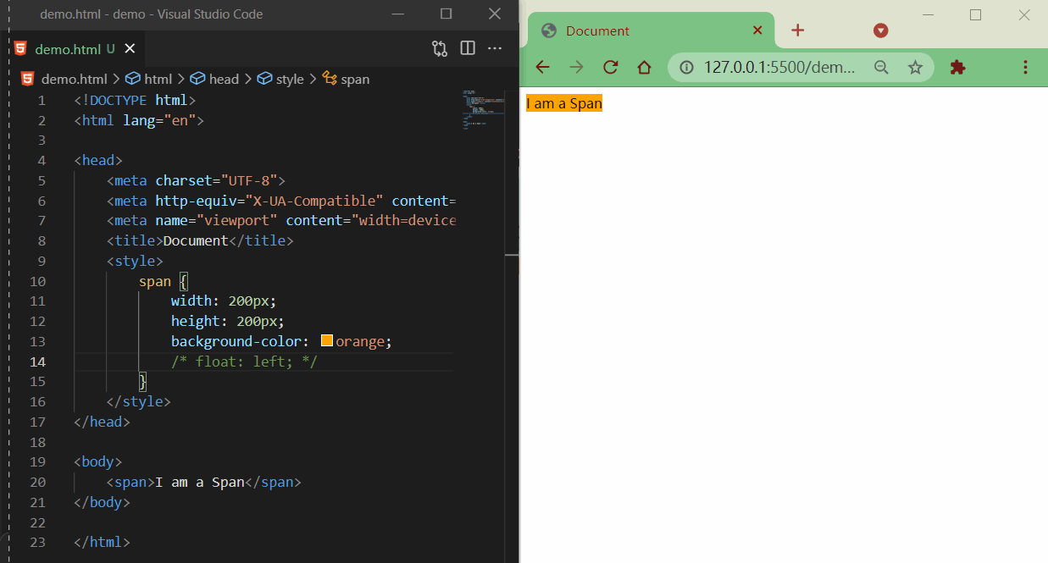Close the demo.html editor tab
This screenshot has height=563, width=1048.
130,48
